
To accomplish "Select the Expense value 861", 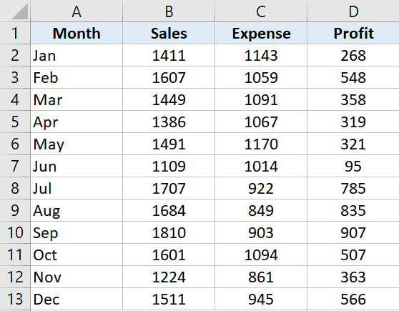I will (x=261, y=277).
